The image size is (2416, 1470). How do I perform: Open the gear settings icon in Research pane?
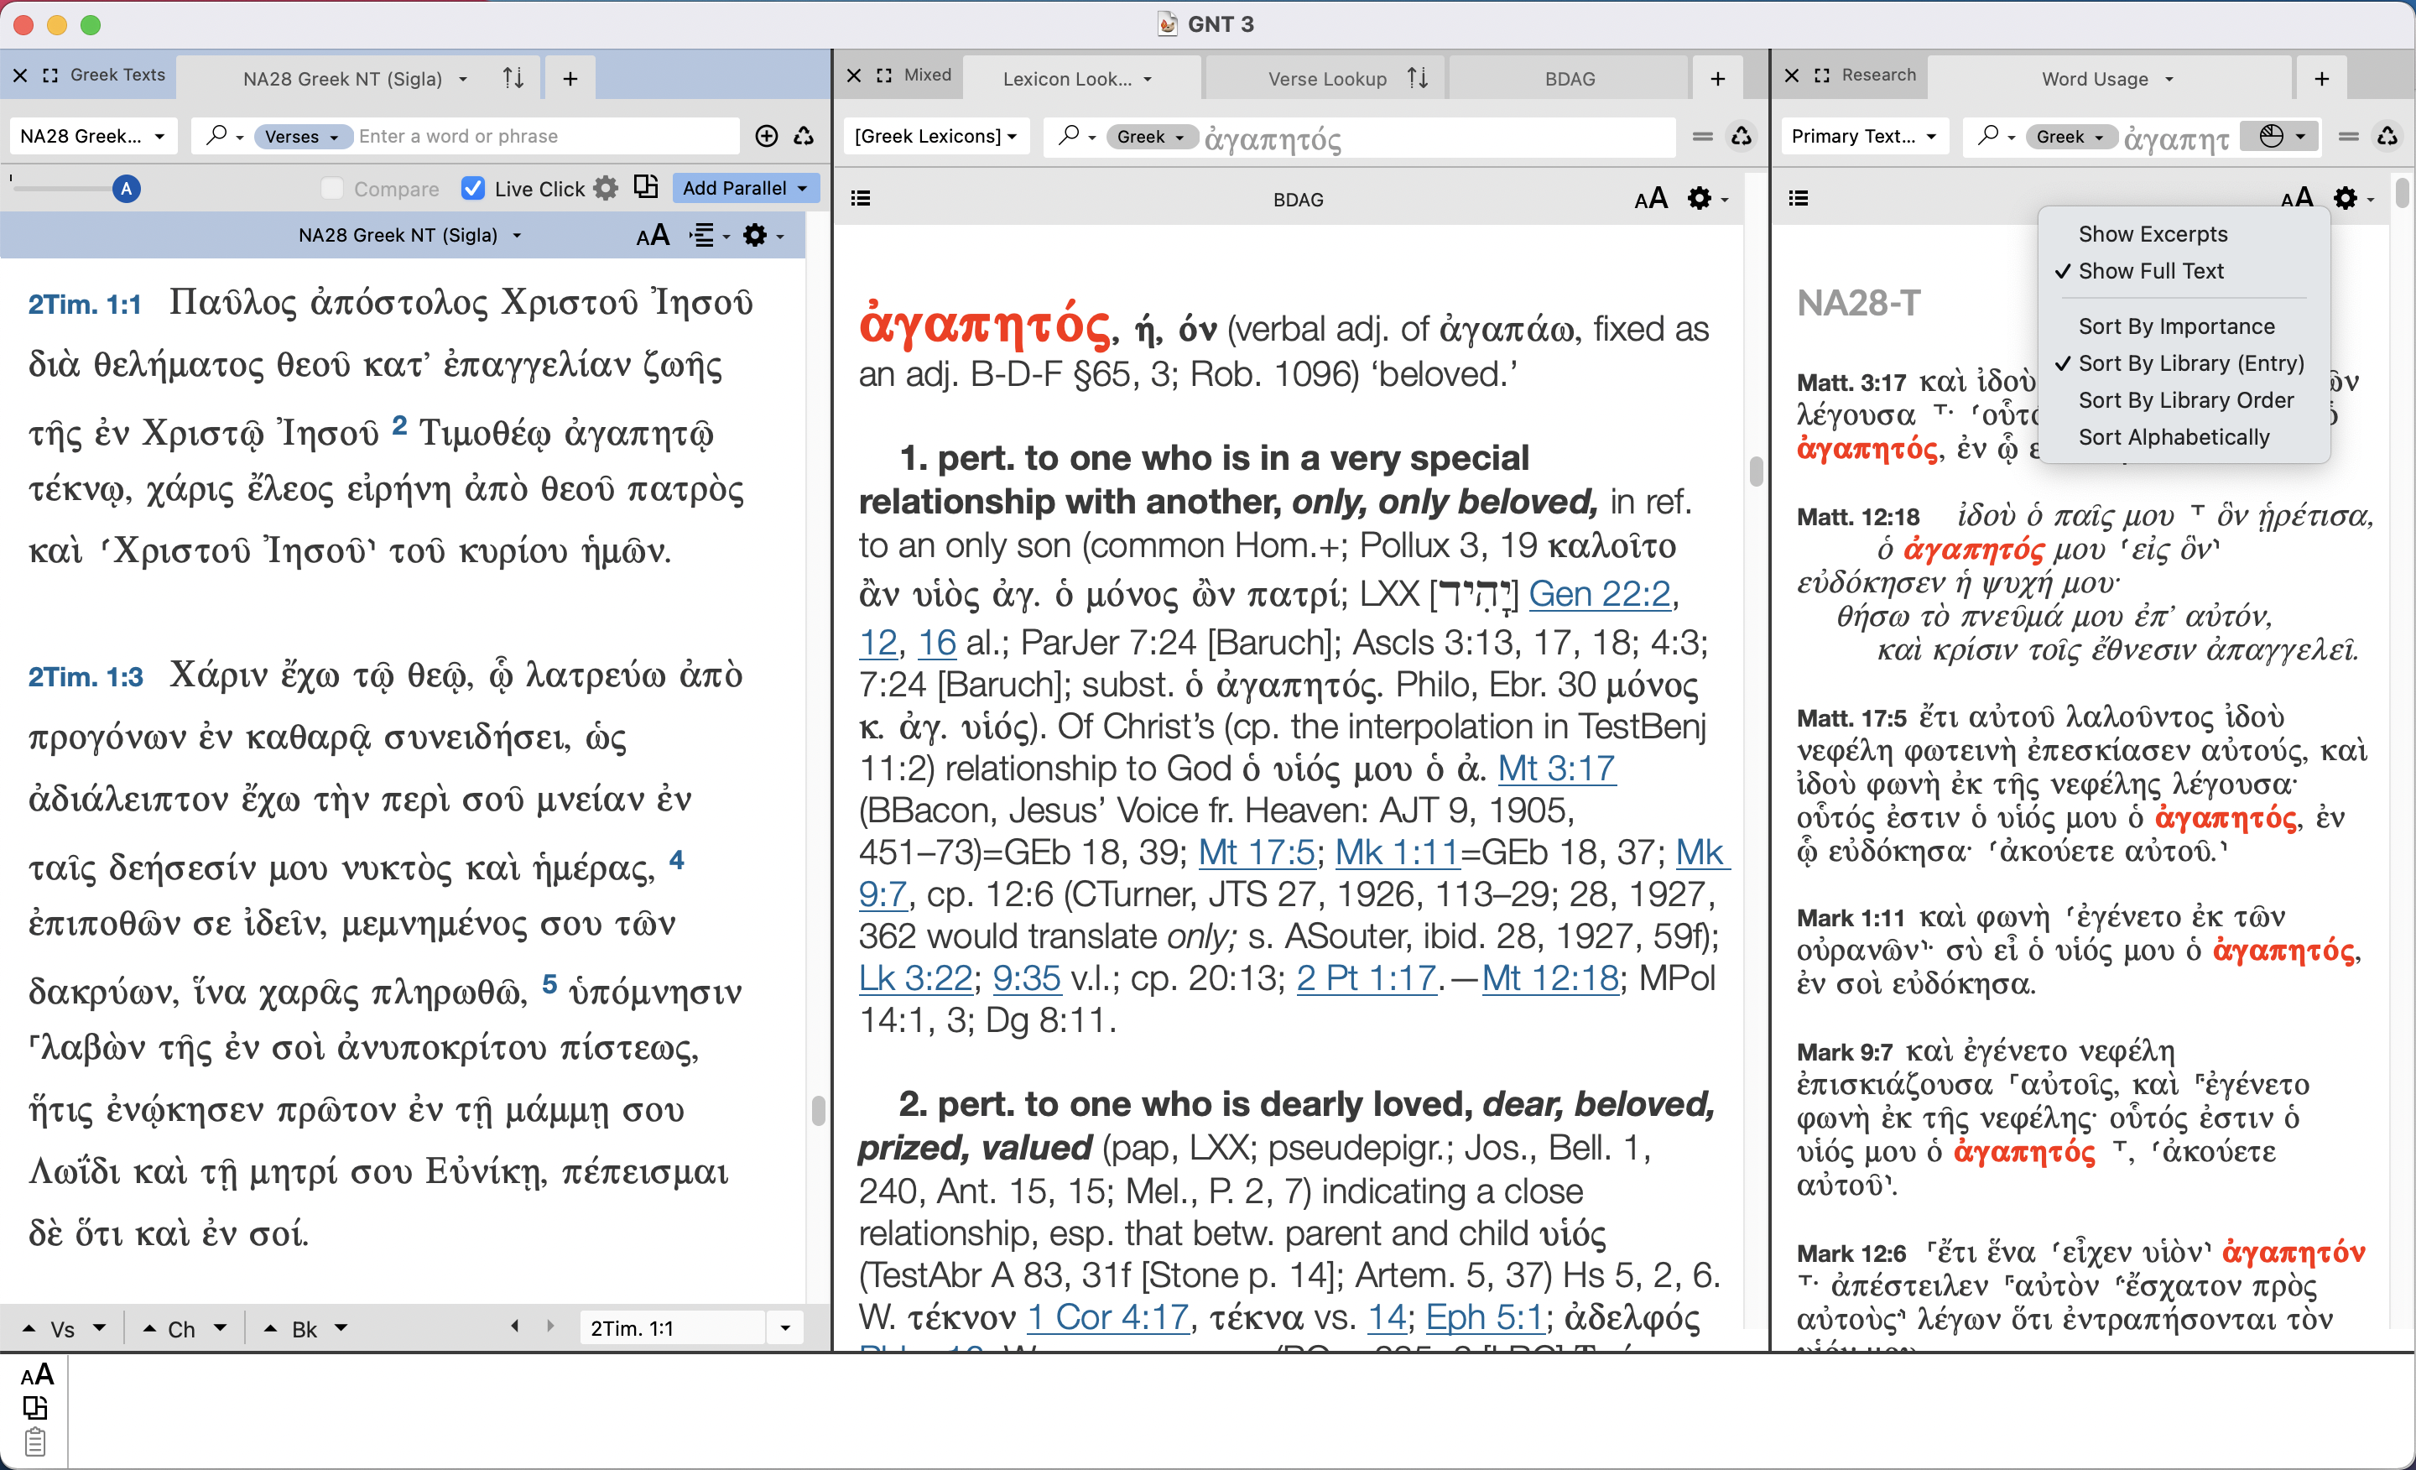[2346, 198]
